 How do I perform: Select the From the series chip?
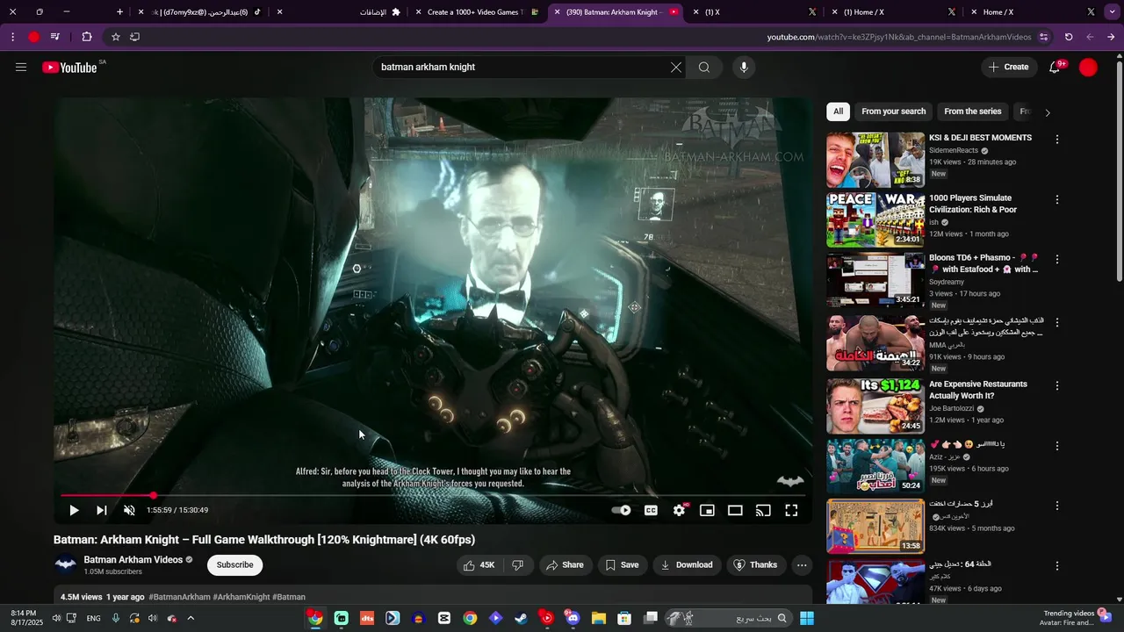pyautogui.click(x=972, y=111)
